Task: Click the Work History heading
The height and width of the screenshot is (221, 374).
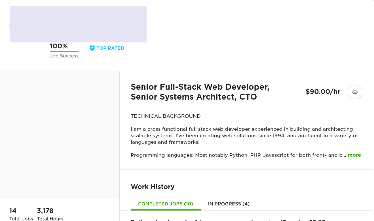Action: click(x=153, y=187)
